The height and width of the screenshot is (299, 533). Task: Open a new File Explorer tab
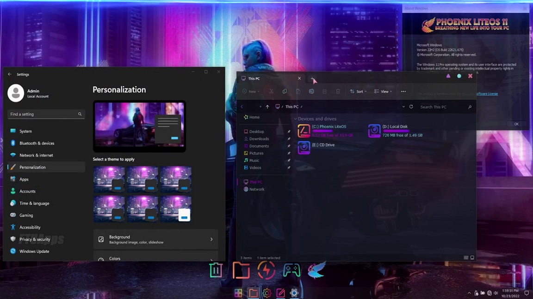pos(312,78)
